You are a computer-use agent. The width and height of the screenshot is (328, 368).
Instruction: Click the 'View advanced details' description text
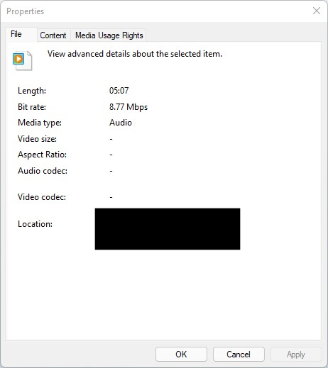[135, 54]
